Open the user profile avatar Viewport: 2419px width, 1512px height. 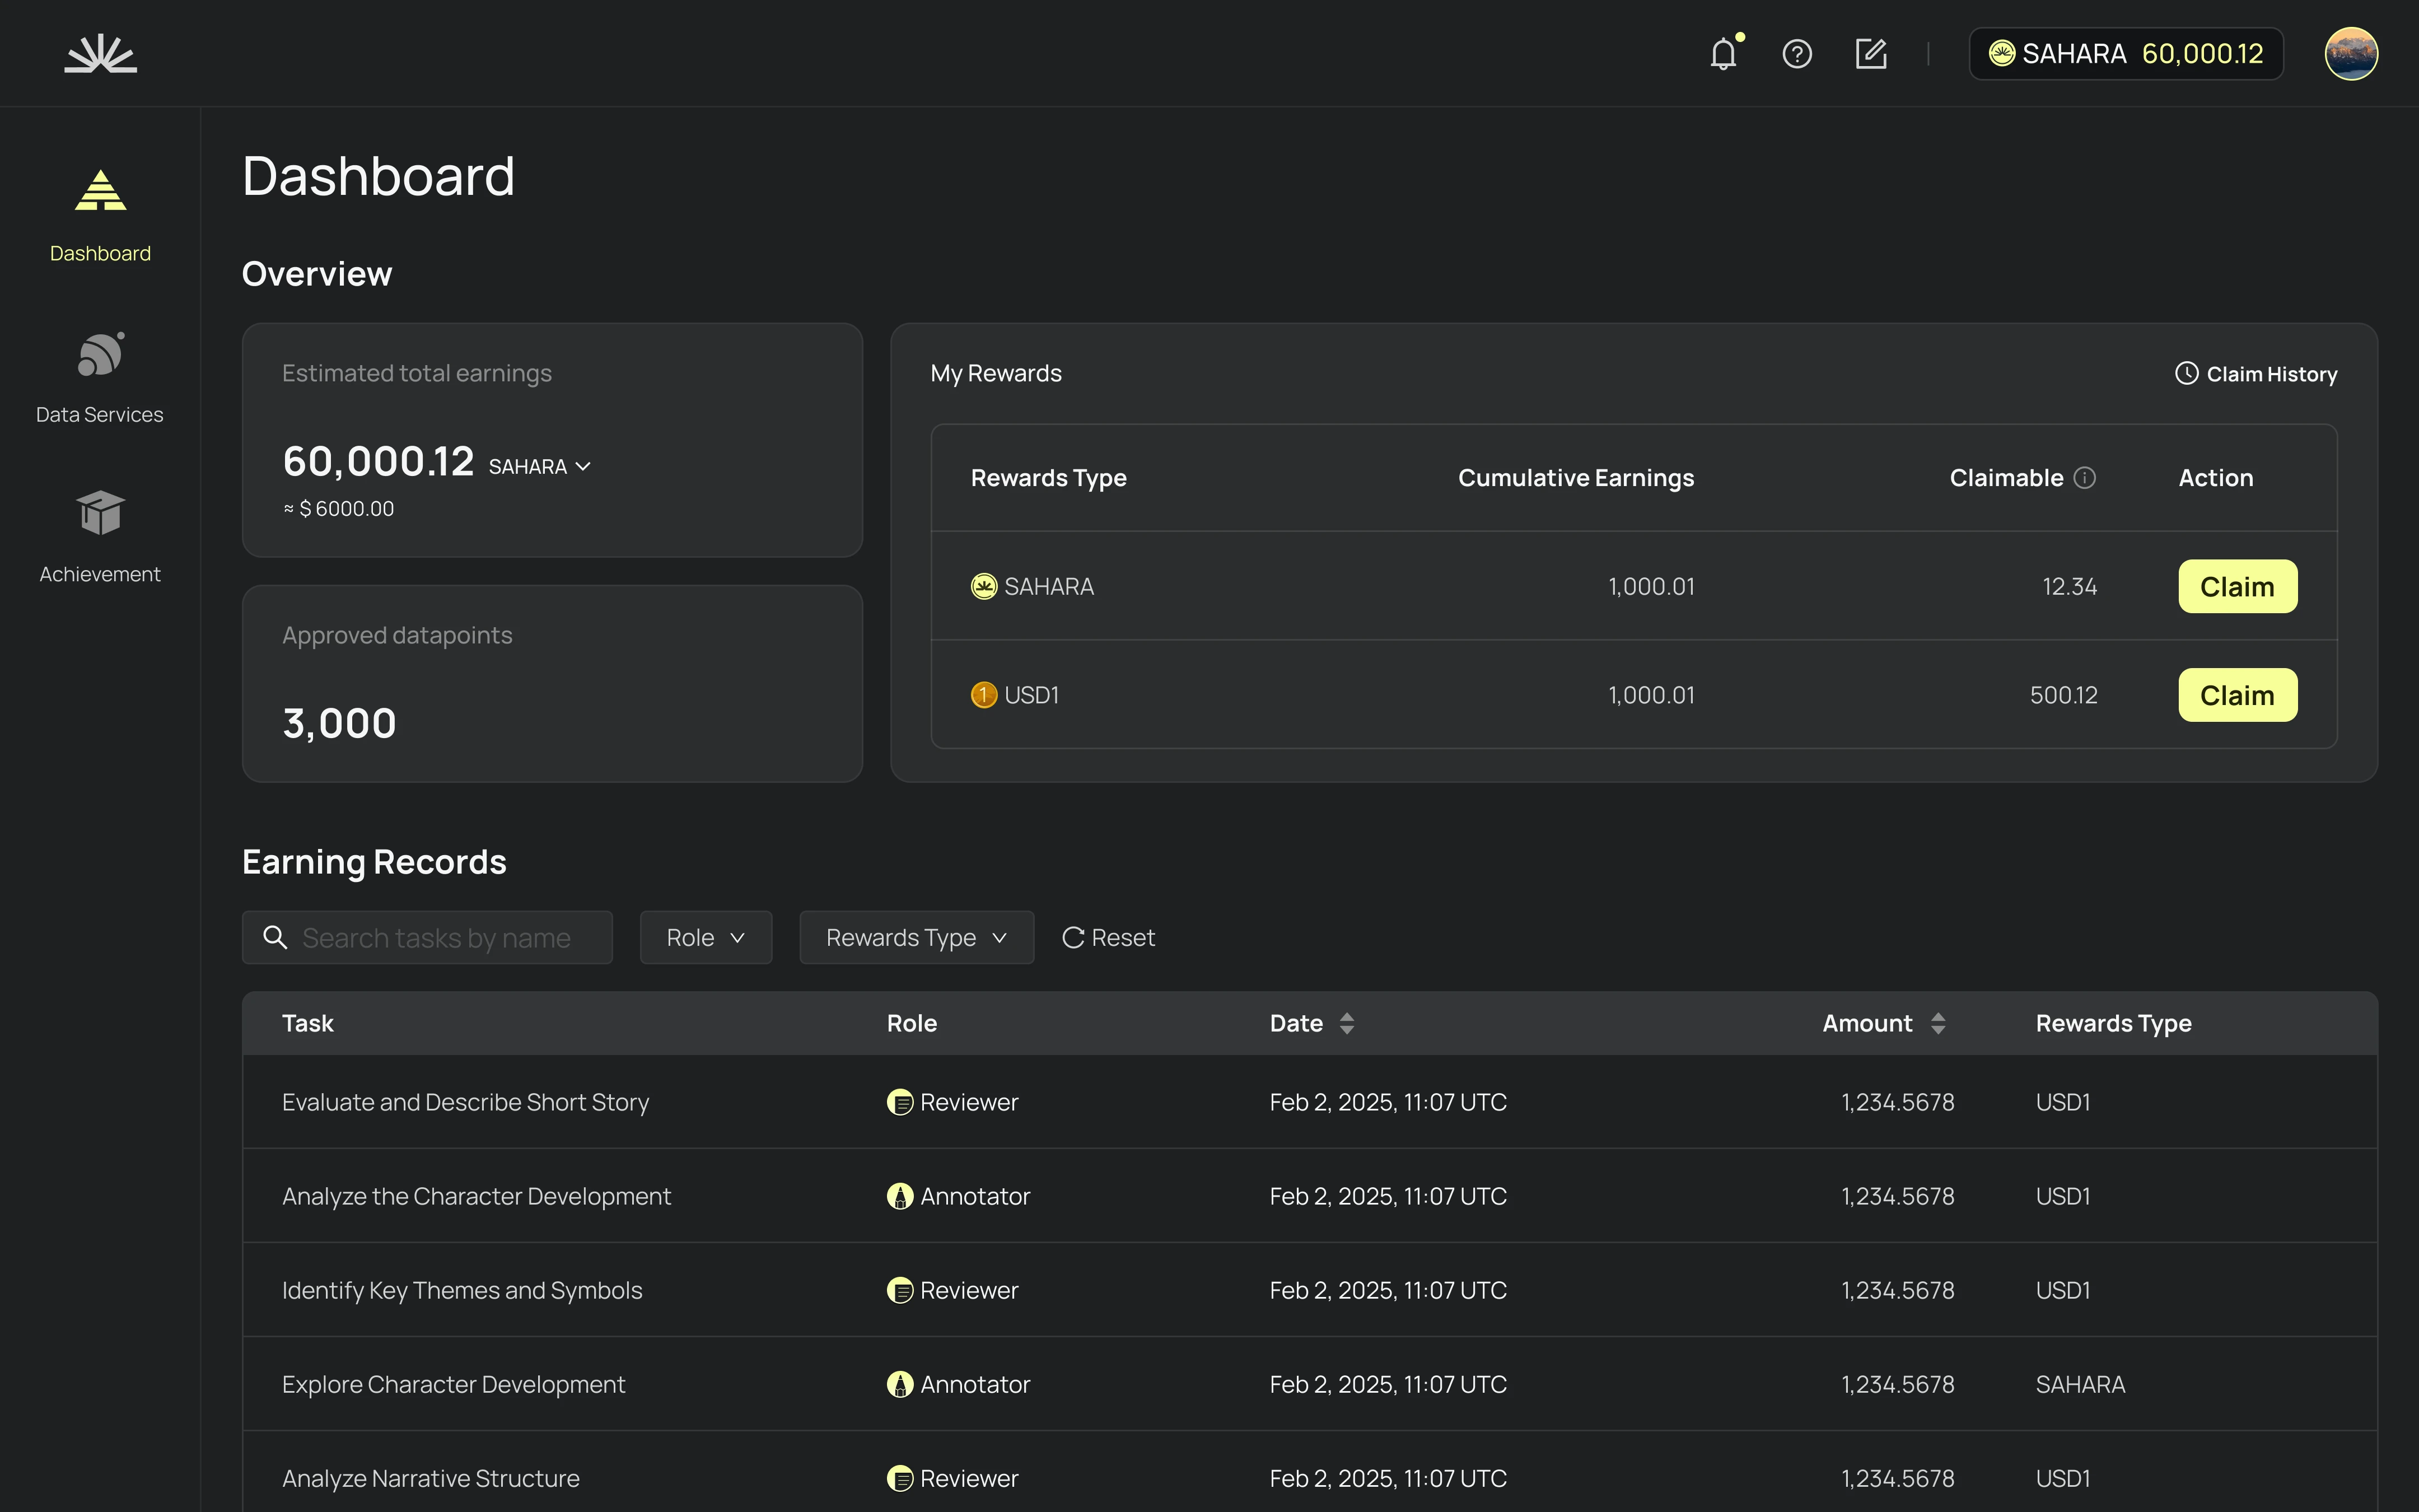2350,54
